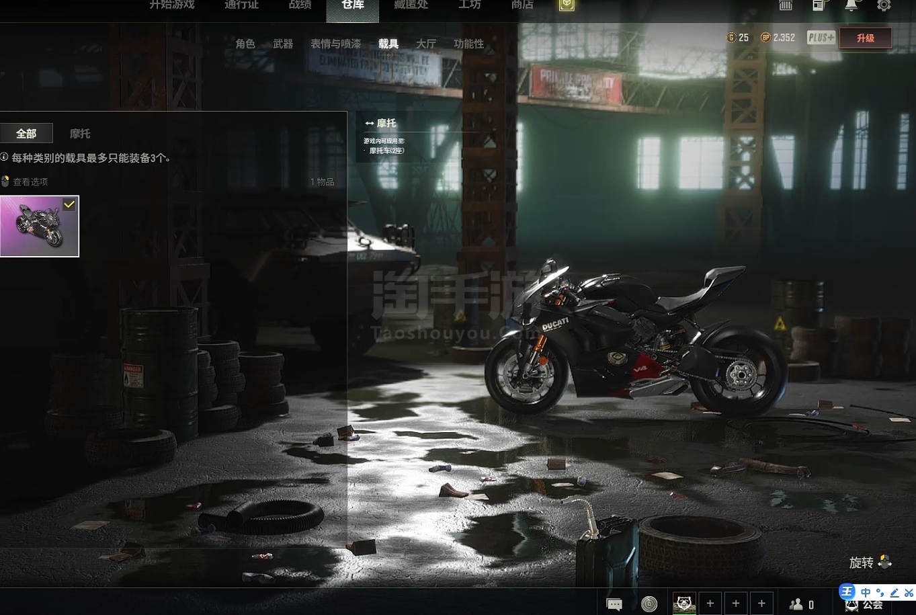
Task: Switch to the 武器 tab
Action: (x=283, y=44)
